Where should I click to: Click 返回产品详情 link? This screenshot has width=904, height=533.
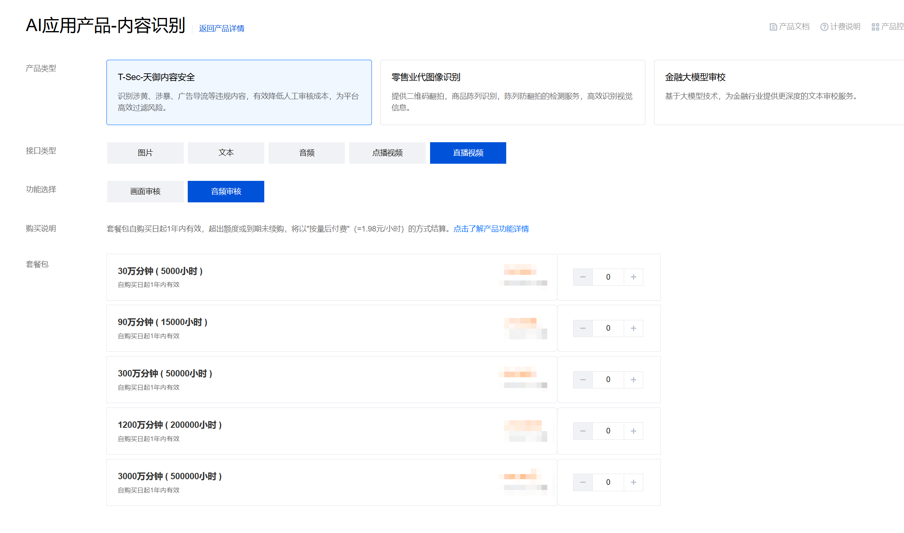click(221, 28)
